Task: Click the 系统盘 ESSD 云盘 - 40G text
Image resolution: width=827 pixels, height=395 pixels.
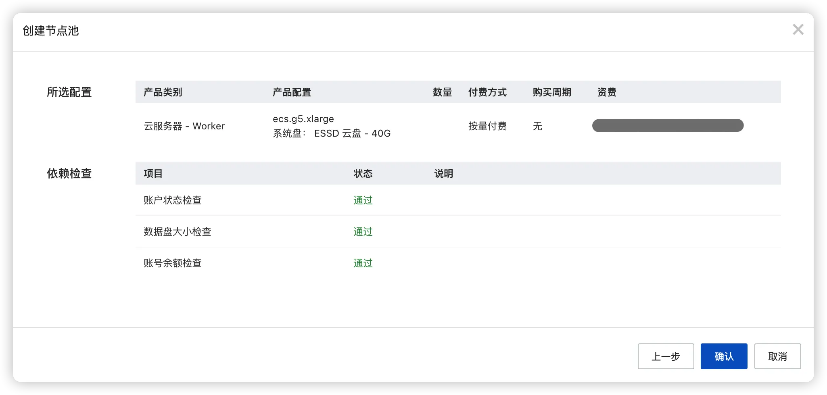Action: tap(332, 133)
